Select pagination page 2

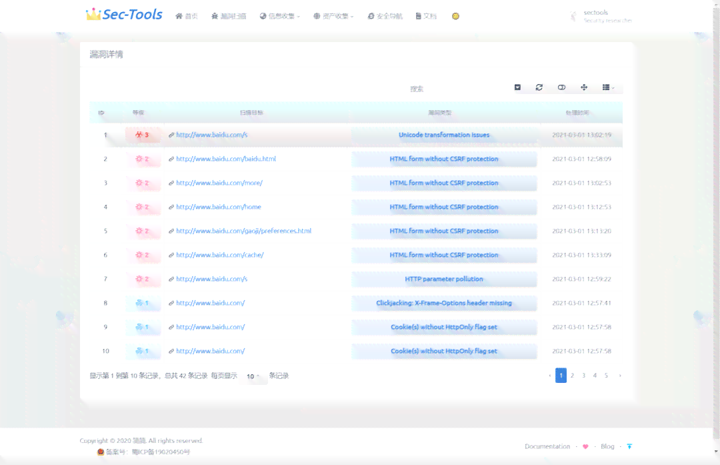[572, 376]
